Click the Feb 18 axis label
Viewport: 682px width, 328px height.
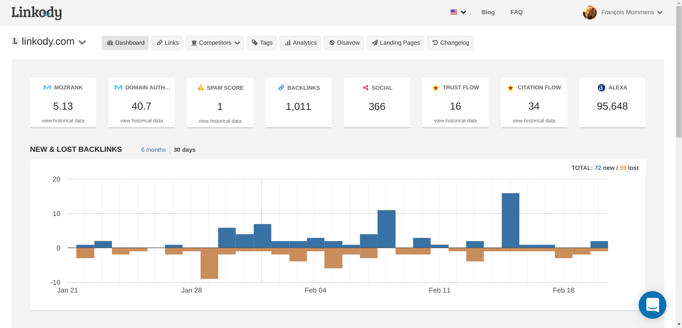[563, 290]
